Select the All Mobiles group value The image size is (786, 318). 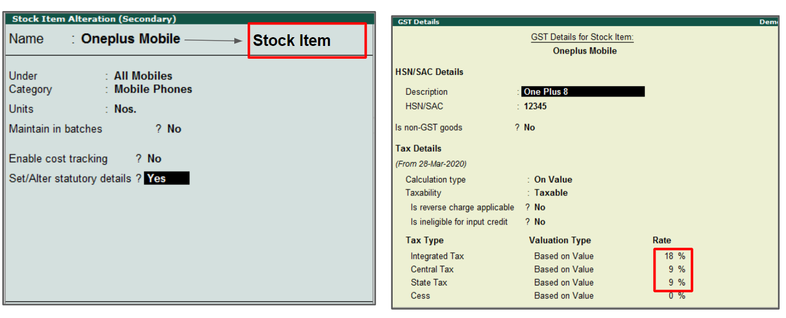point(143,76)
